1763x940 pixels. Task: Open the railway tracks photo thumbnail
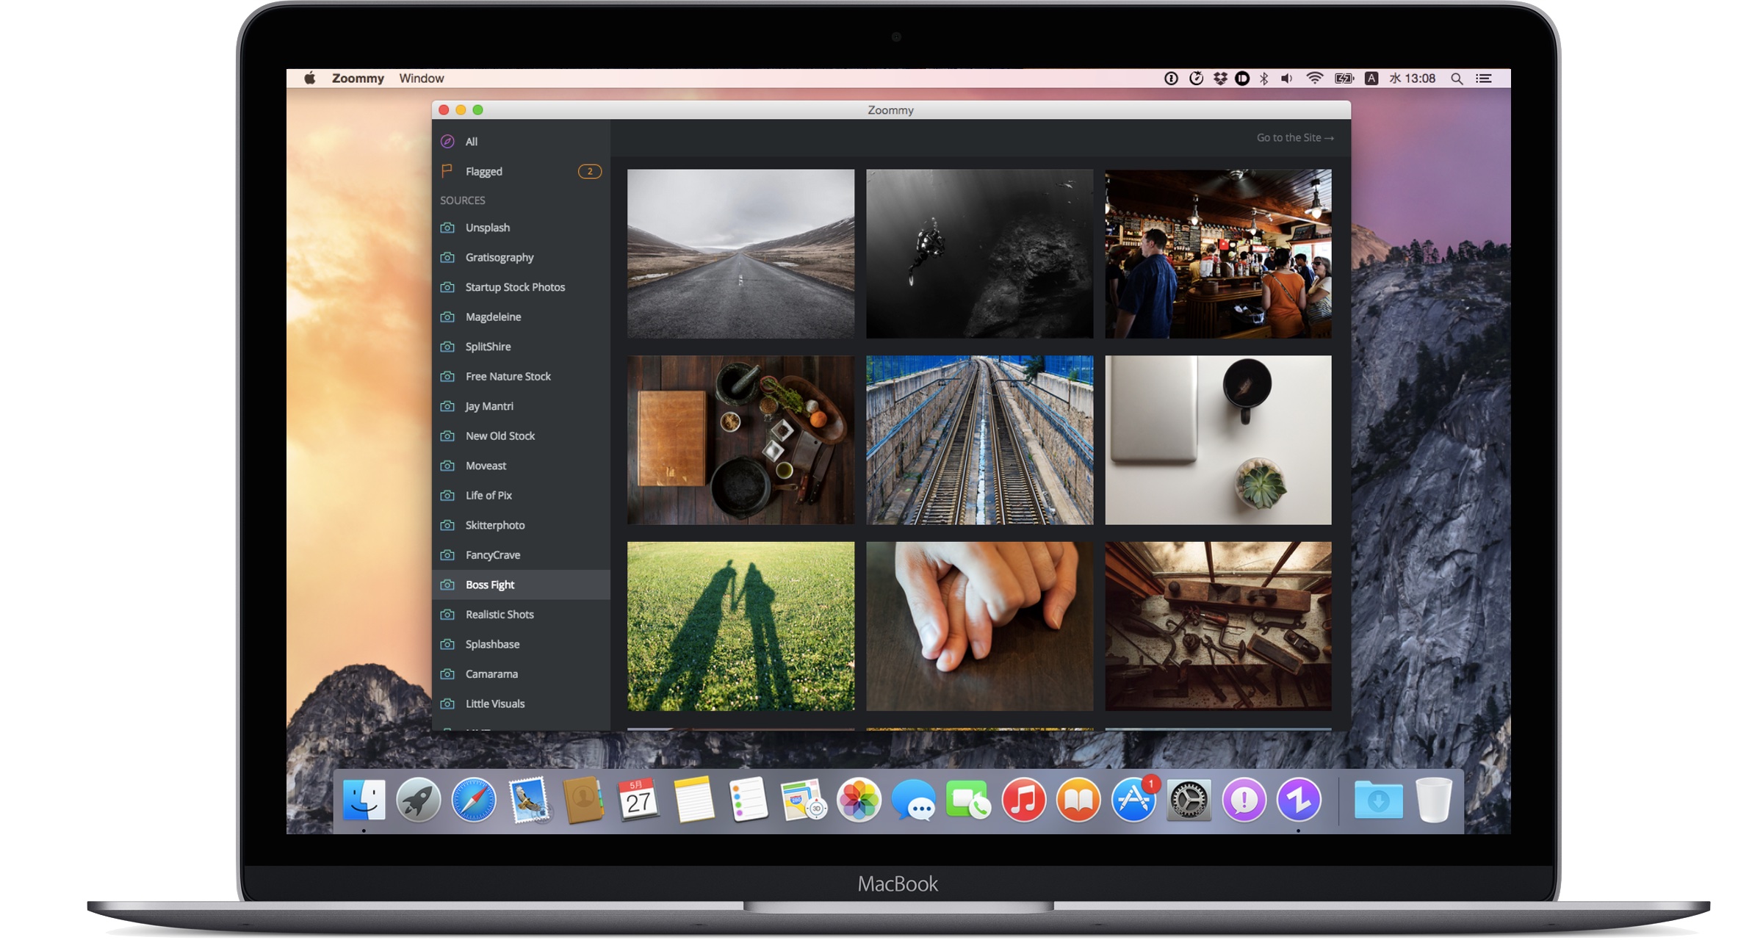click(979, 440)
